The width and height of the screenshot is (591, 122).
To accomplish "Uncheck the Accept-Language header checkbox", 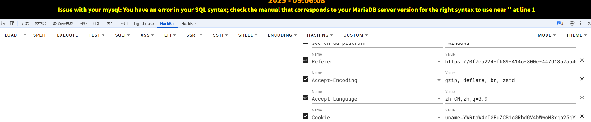I will [306, 97].
